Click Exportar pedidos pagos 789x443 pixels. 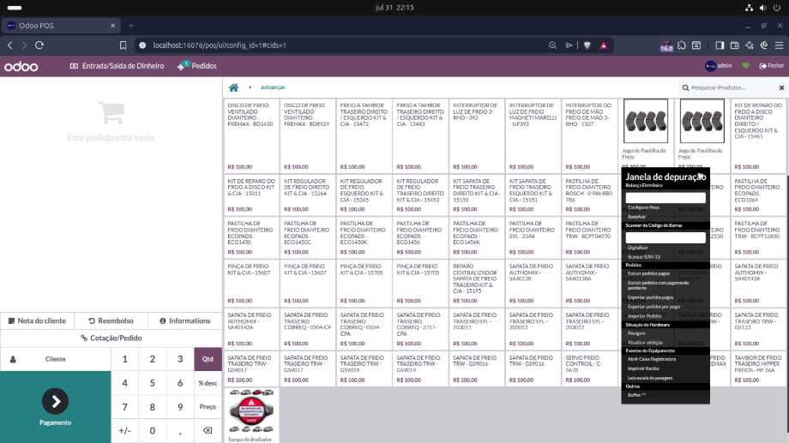pyautogui.click(x=650, y=297)
